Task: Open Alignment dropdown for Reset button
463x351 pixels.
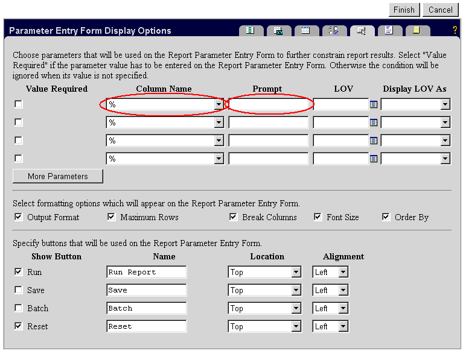Action: click(343, 326)
